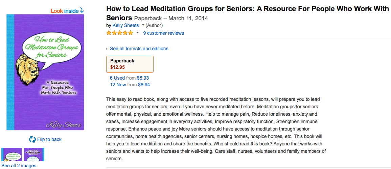
Task: Expand the formats and editions disclosure triangle
Action: 107,49
